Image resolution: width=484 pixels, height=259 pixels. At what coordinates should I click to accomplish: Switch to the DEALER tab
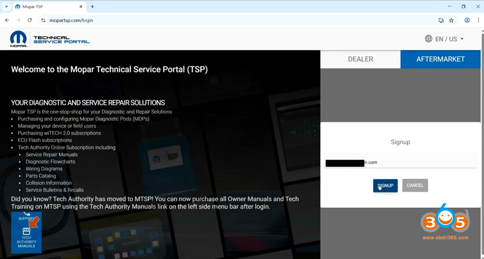[360, 59]
